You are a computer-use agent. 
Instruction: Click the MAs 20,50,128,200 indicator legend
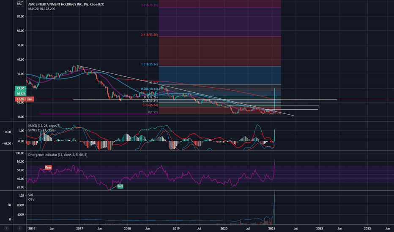tap(42, 9)
